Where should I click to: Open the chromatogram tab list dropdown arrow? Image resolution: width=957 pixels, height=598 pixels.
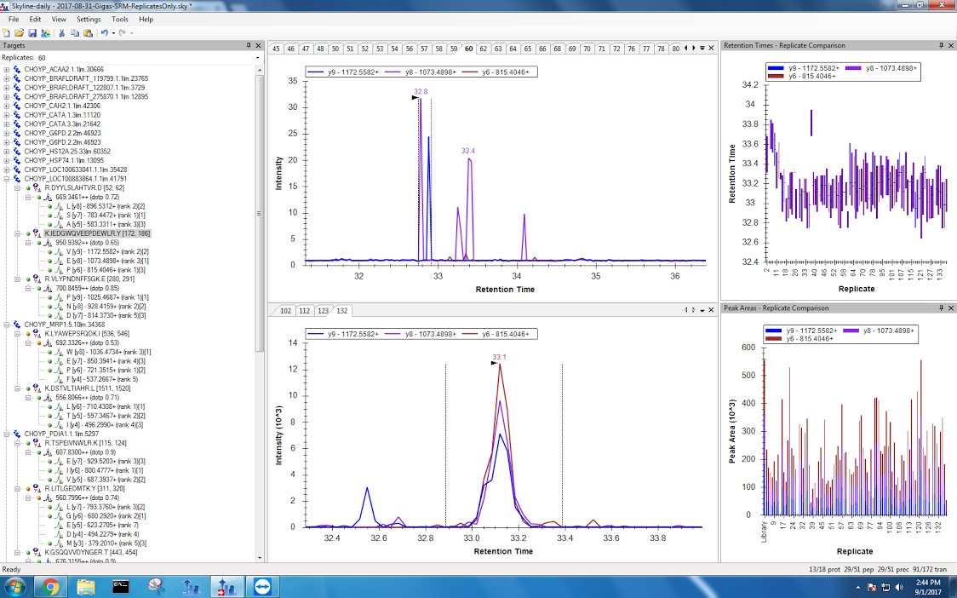pyautogui.click(x=702, y=49)
